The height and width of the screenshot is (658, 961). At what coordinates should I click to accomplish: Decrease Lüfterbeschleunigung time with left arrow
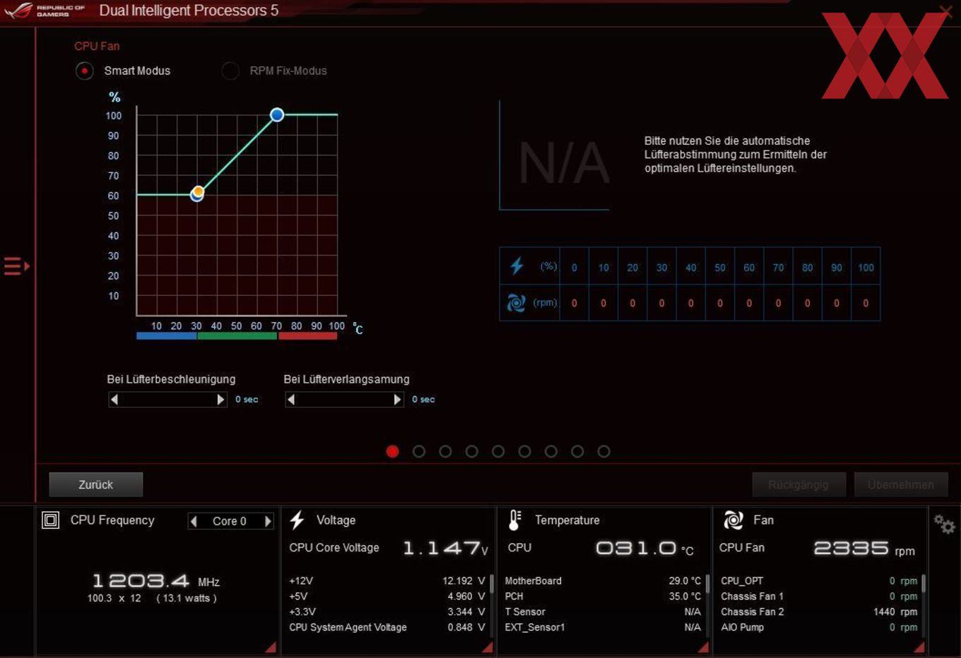pyautogui.click(x=114, y=400)
